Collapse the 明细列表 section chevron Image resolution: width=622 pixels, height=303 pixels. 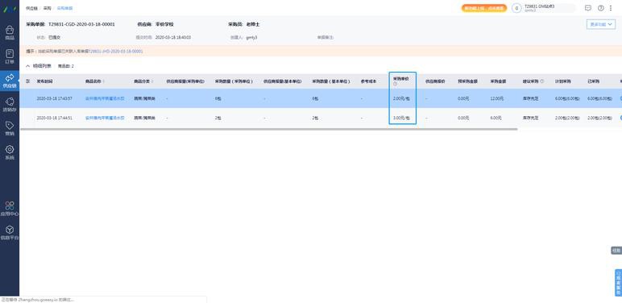[x=27, y=66]
